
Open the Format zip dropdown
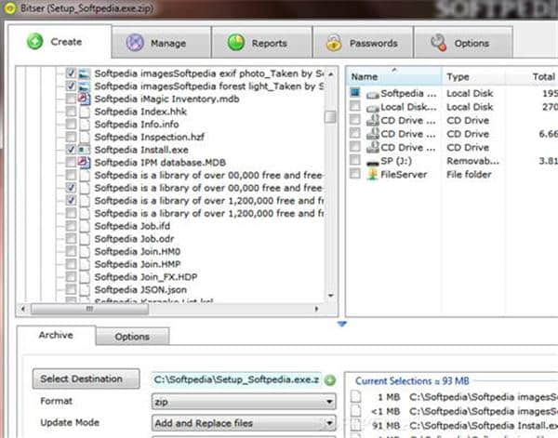click(x=329, y=402)
